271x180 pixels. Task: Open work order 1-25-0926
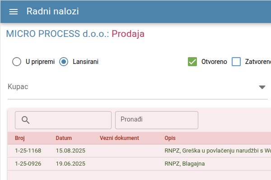point(28,164)
